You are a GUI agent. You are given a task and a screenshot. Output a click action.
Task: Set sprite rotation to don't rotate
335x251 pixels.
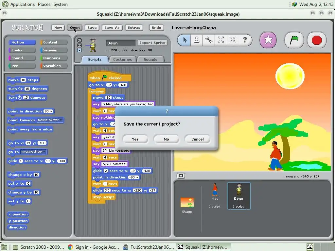pos(79,50)
